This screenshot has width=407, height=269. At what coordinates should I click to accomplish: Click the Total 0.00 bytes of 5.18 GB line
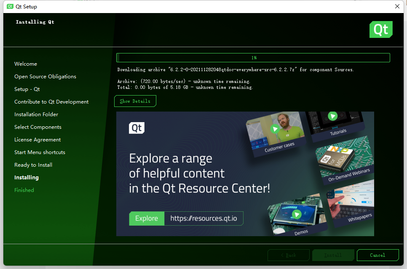[x=185, y=88]
